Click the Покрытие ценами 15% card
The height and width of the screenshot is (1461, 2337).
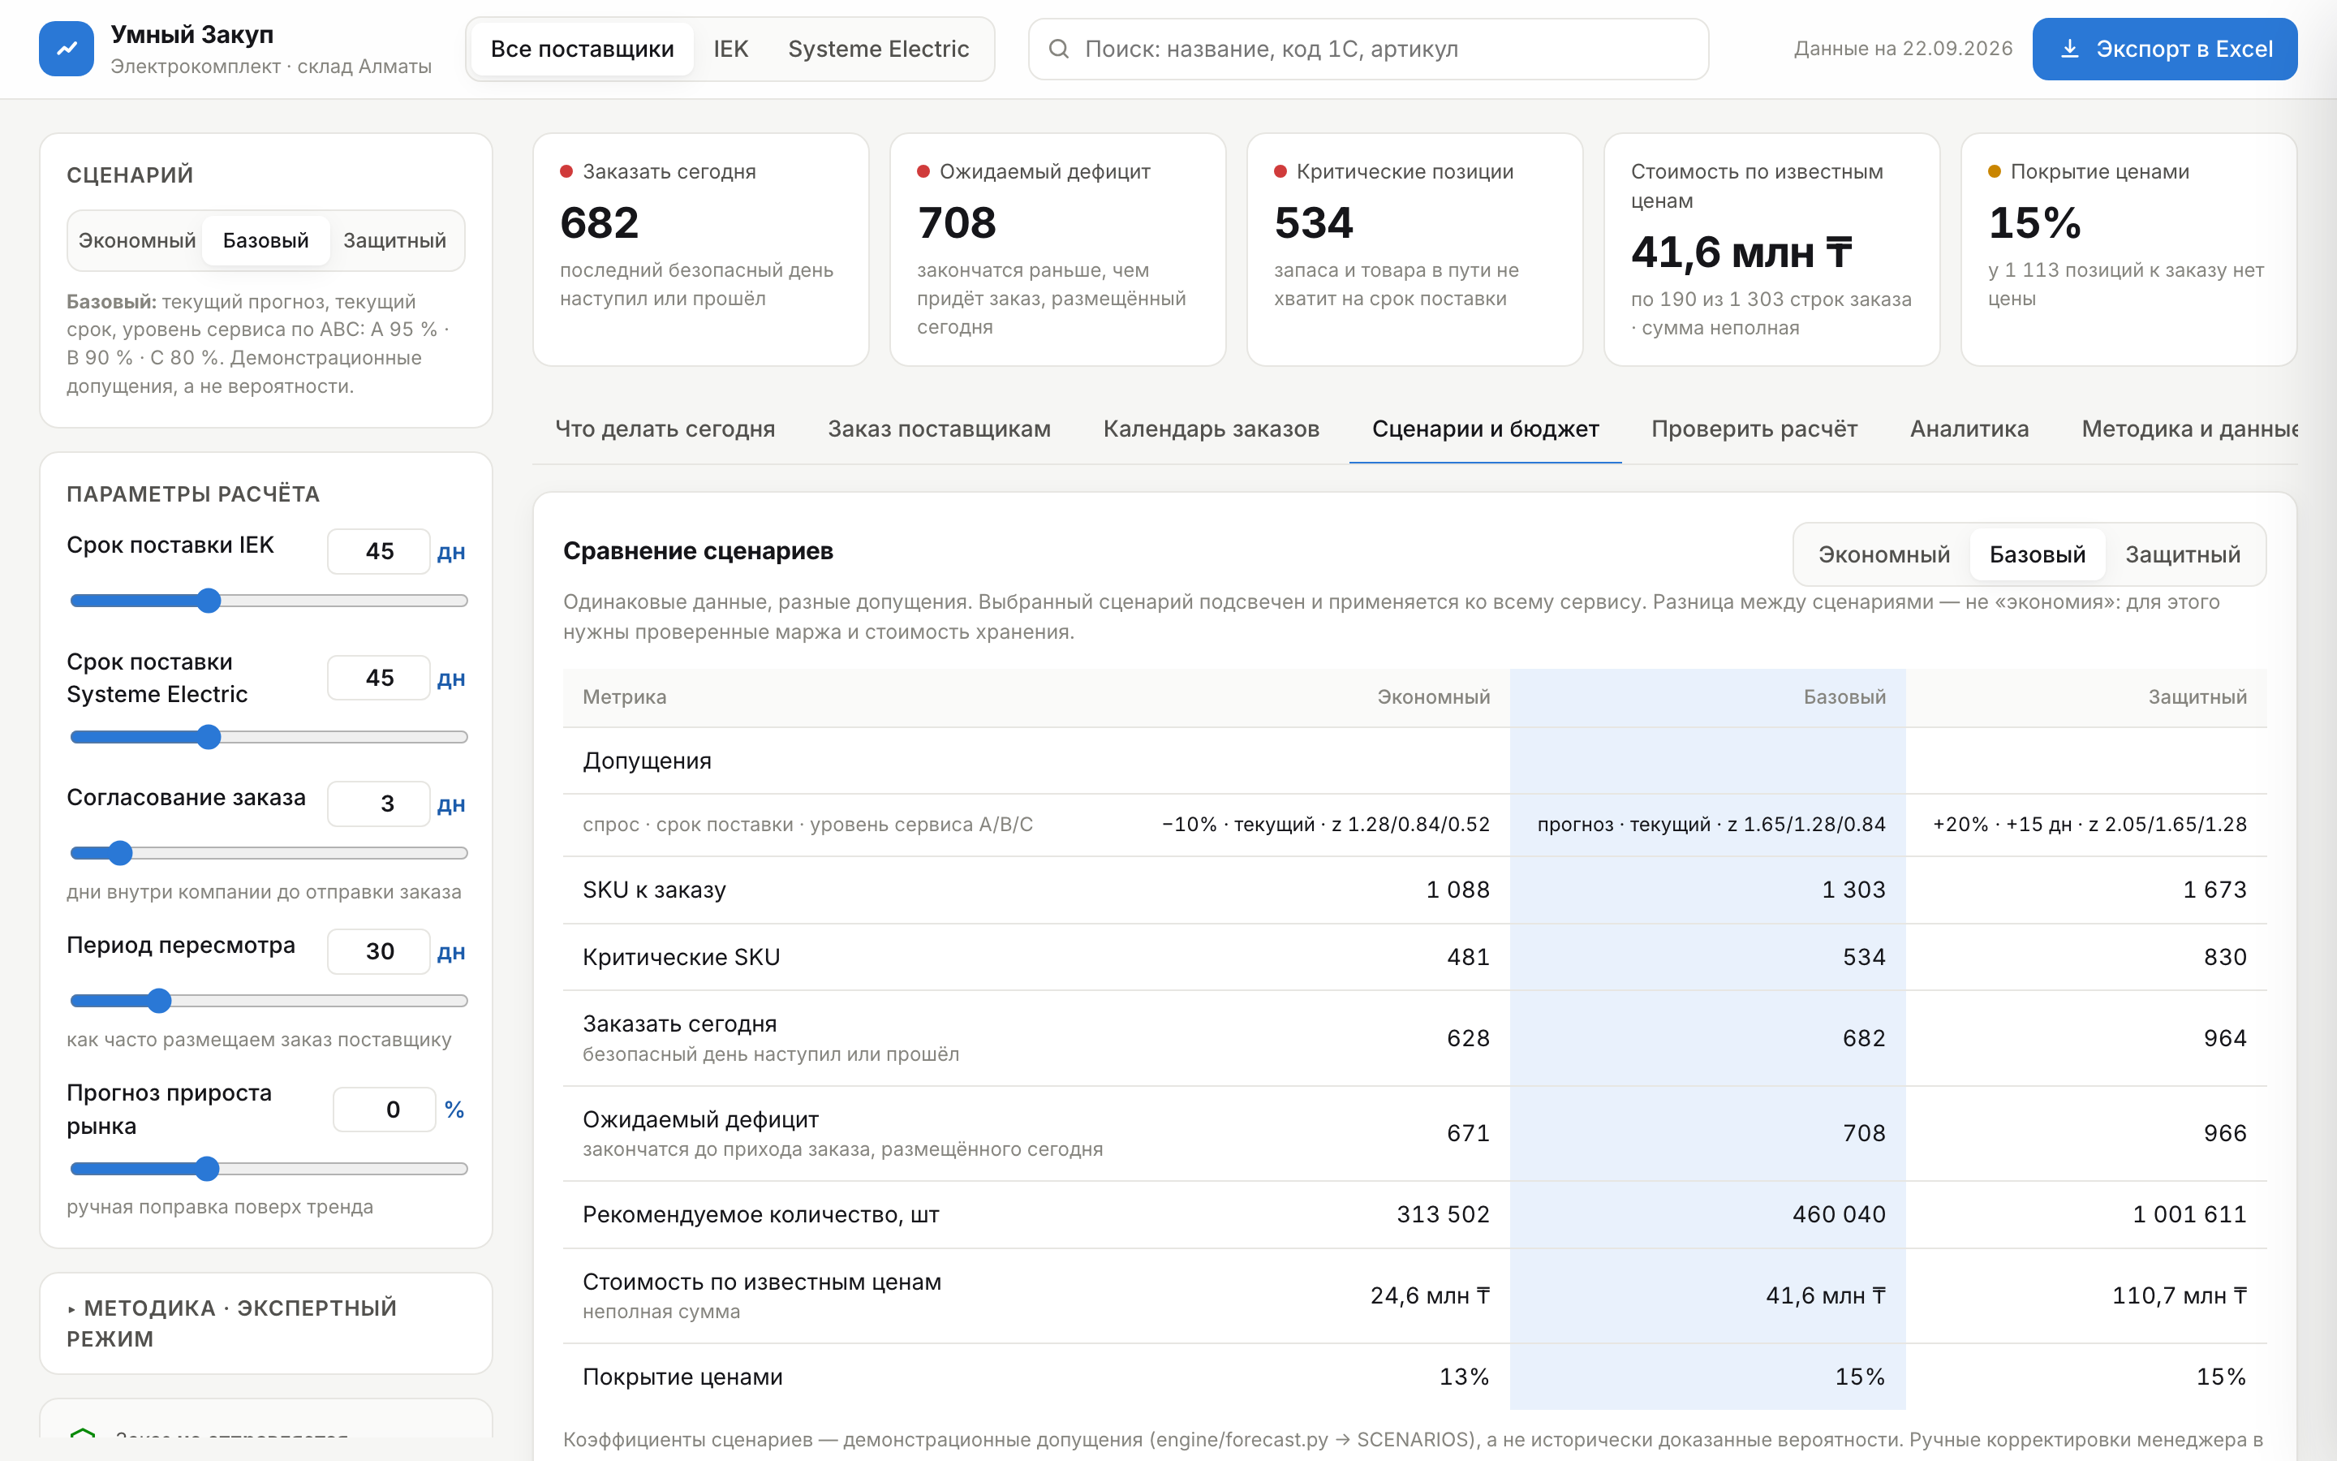click(2128, 249)
